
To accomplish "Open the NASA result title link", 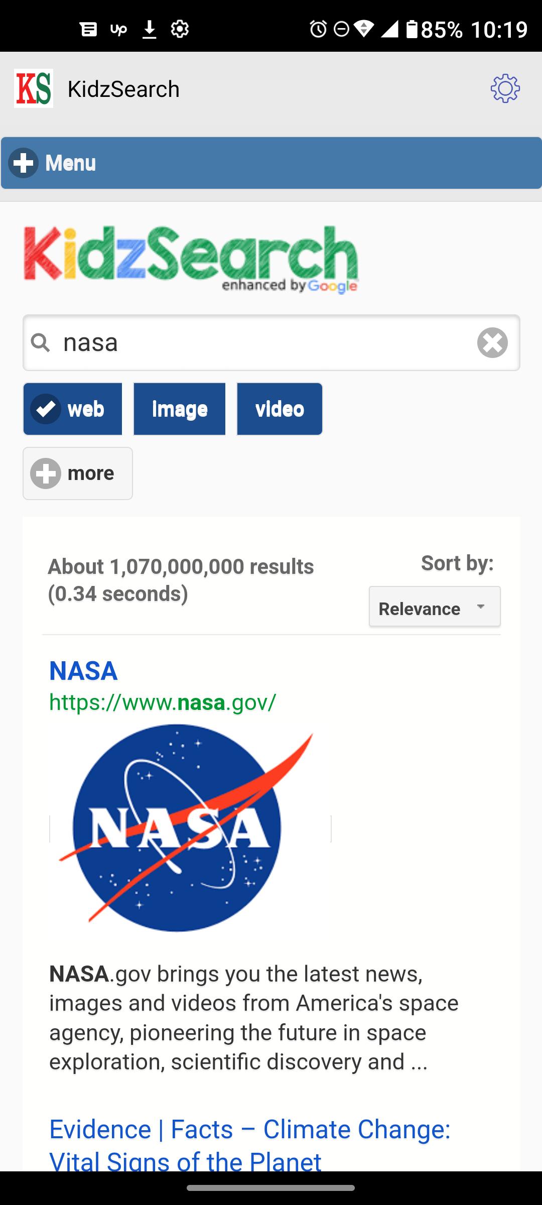I will coord(83,671).
